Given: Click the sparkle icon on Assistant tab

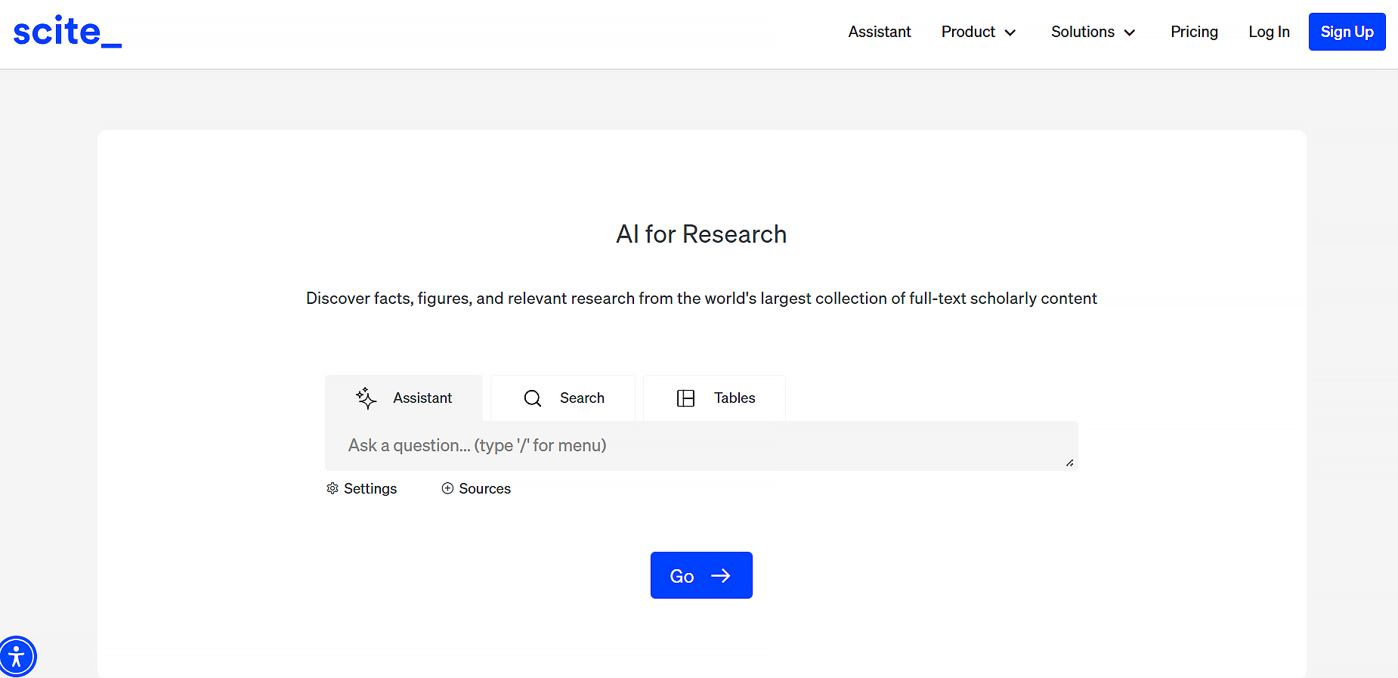Looking at the screenshot, I should coord(367,398).
